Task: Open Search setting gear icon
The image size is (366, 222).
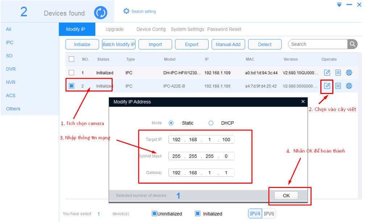Action: click(x=126, y=11)
